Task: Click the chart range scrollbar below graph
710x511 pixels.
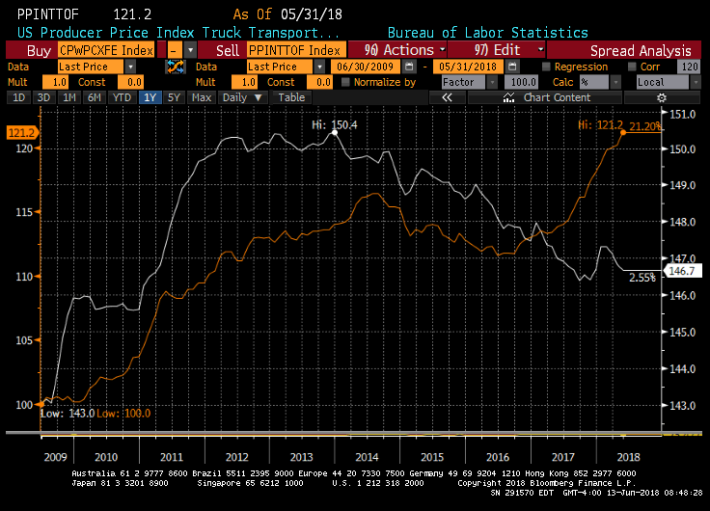Action: click(x=353, y=434)
